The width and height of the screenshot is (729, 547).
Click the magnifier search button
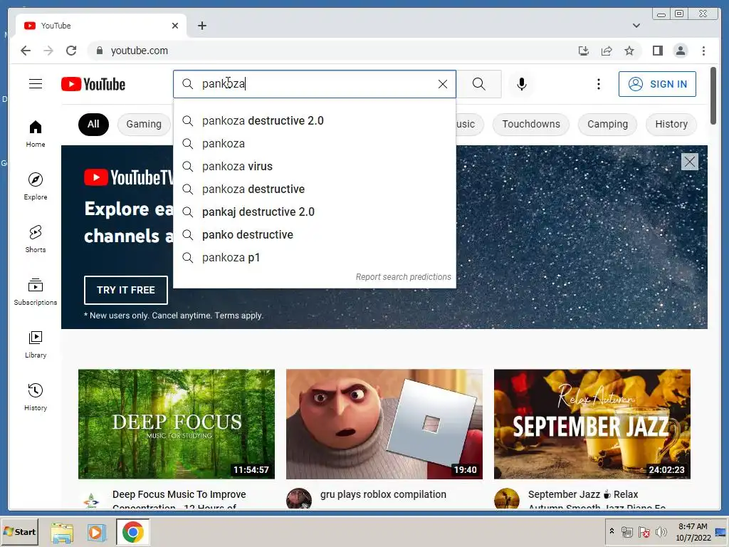point(479,84)
